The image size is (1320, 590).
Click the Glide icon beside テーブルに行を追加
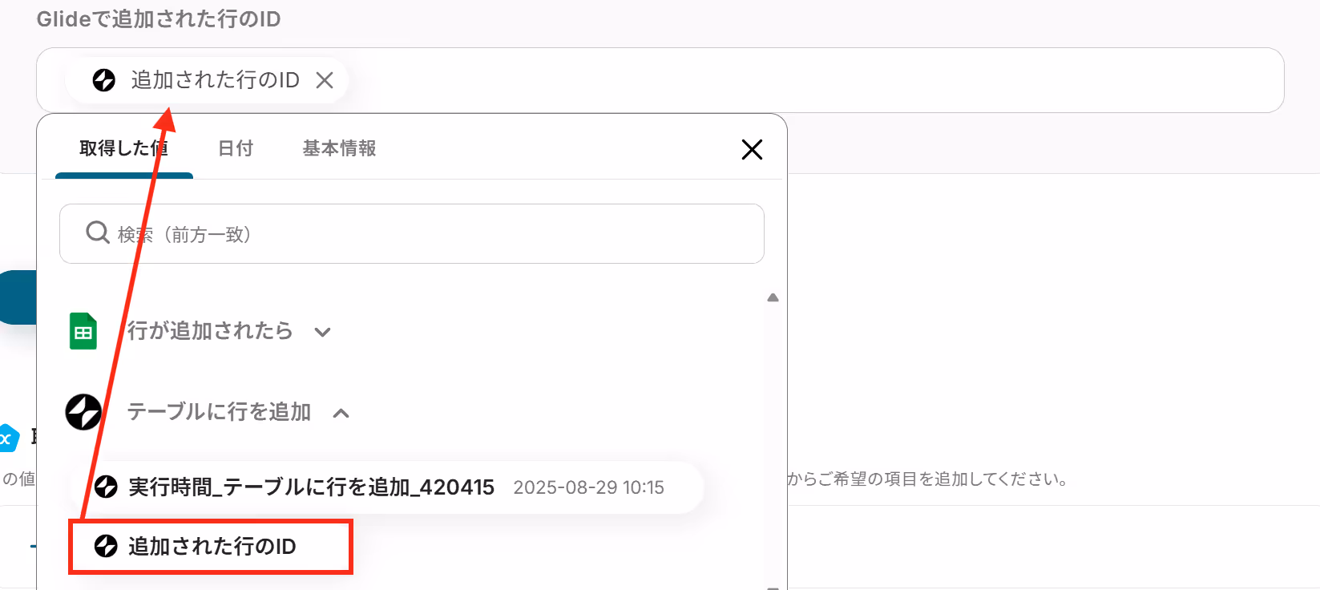click(x=83, y=412)
